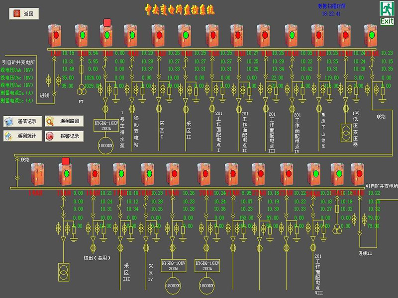Select the 7AH switchgear cabinet

point(212,35)
